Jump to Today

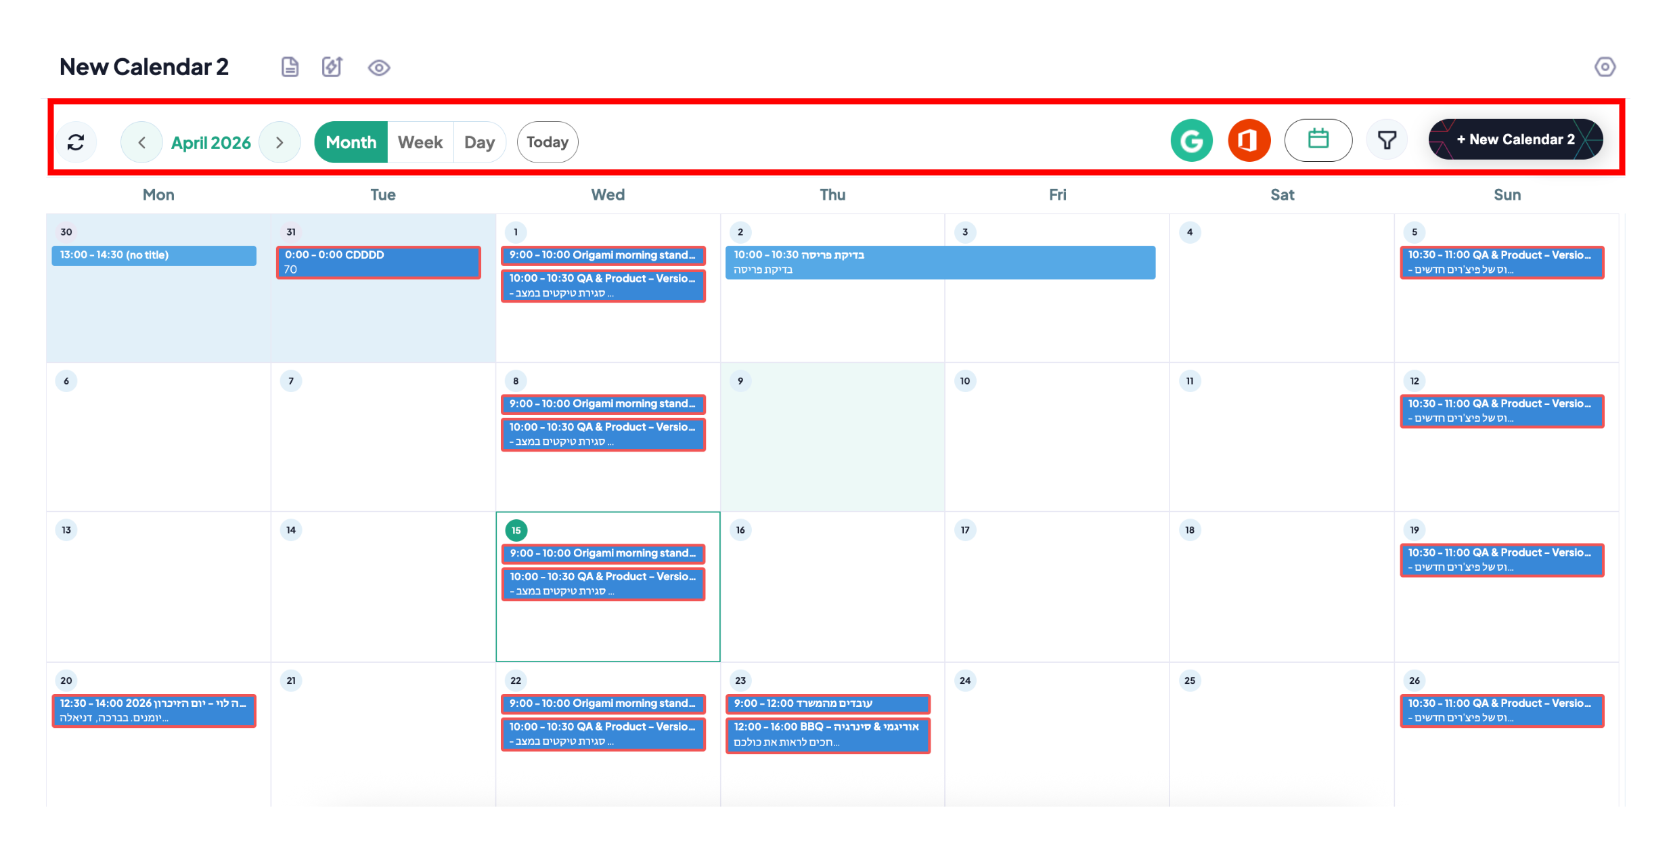(x=548, y=142)
